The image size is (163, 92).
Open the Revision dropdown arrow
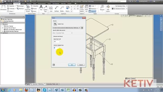(x=97, y=9)
